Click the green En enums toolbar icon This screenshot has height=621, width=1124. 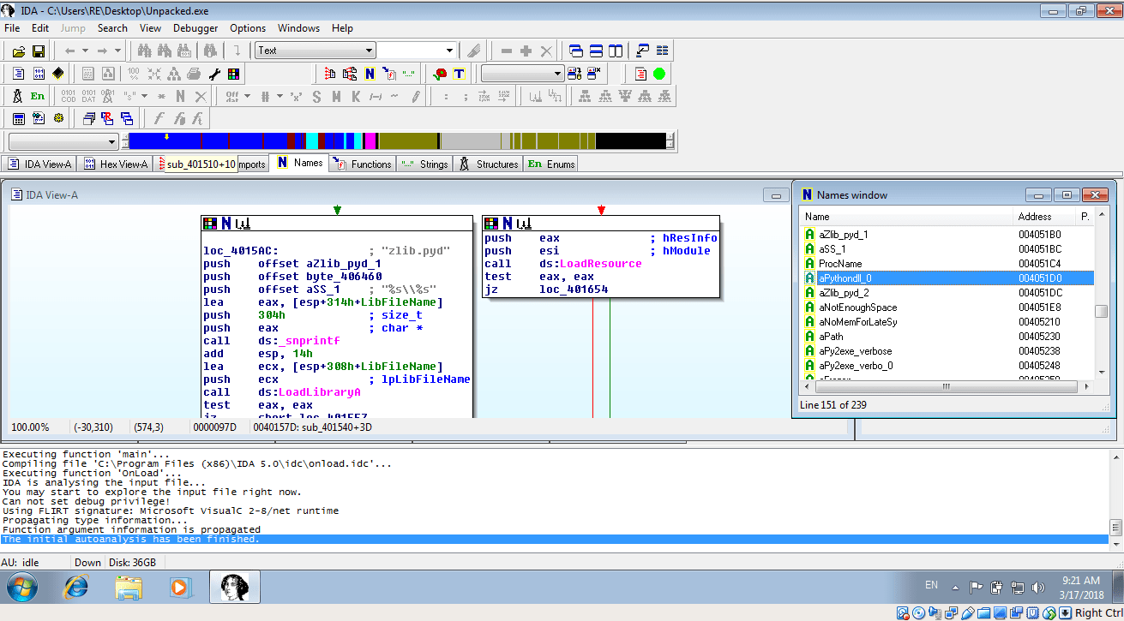click(x=38, y=96)
